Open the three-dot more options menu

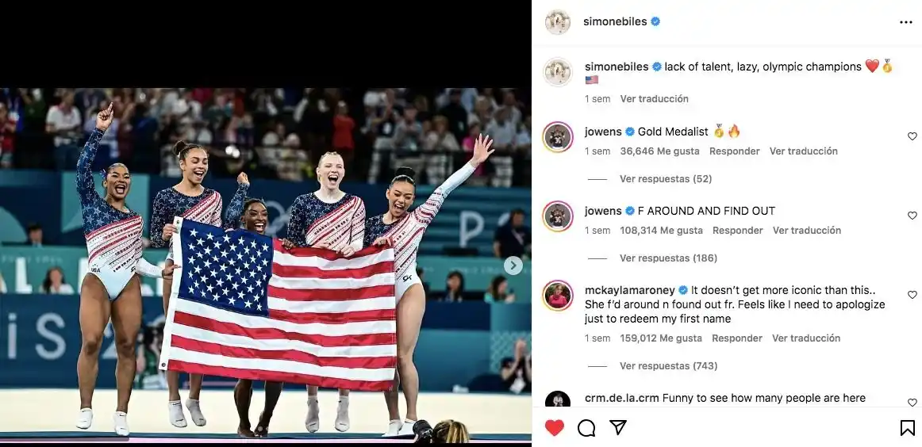[905, 22]
